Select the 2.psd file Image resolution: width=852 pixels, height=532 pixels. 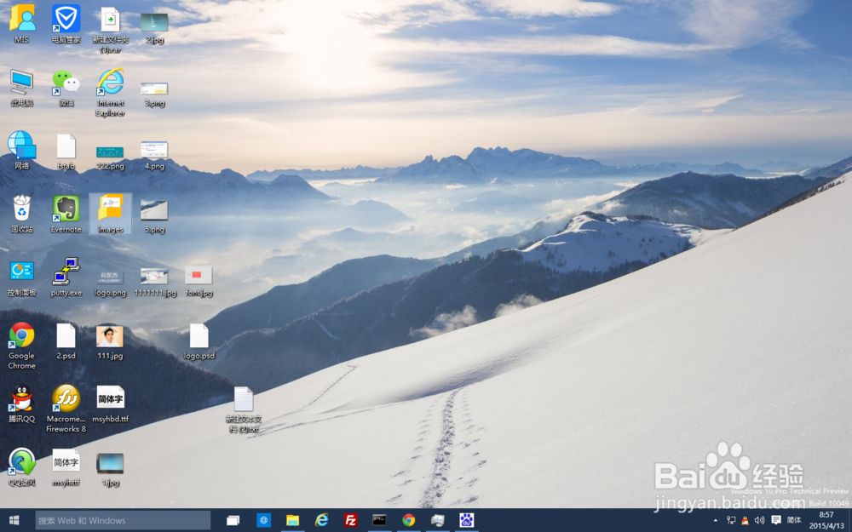[x=66, y=341]
